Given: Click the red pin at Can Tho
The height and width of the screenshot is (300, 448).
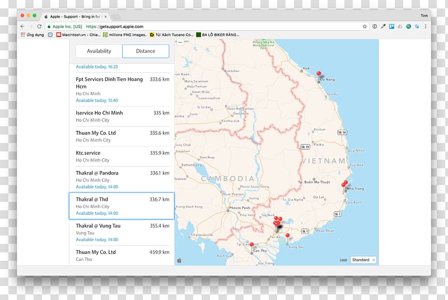Looking at the screenshot, I should [x=251, y=246].
